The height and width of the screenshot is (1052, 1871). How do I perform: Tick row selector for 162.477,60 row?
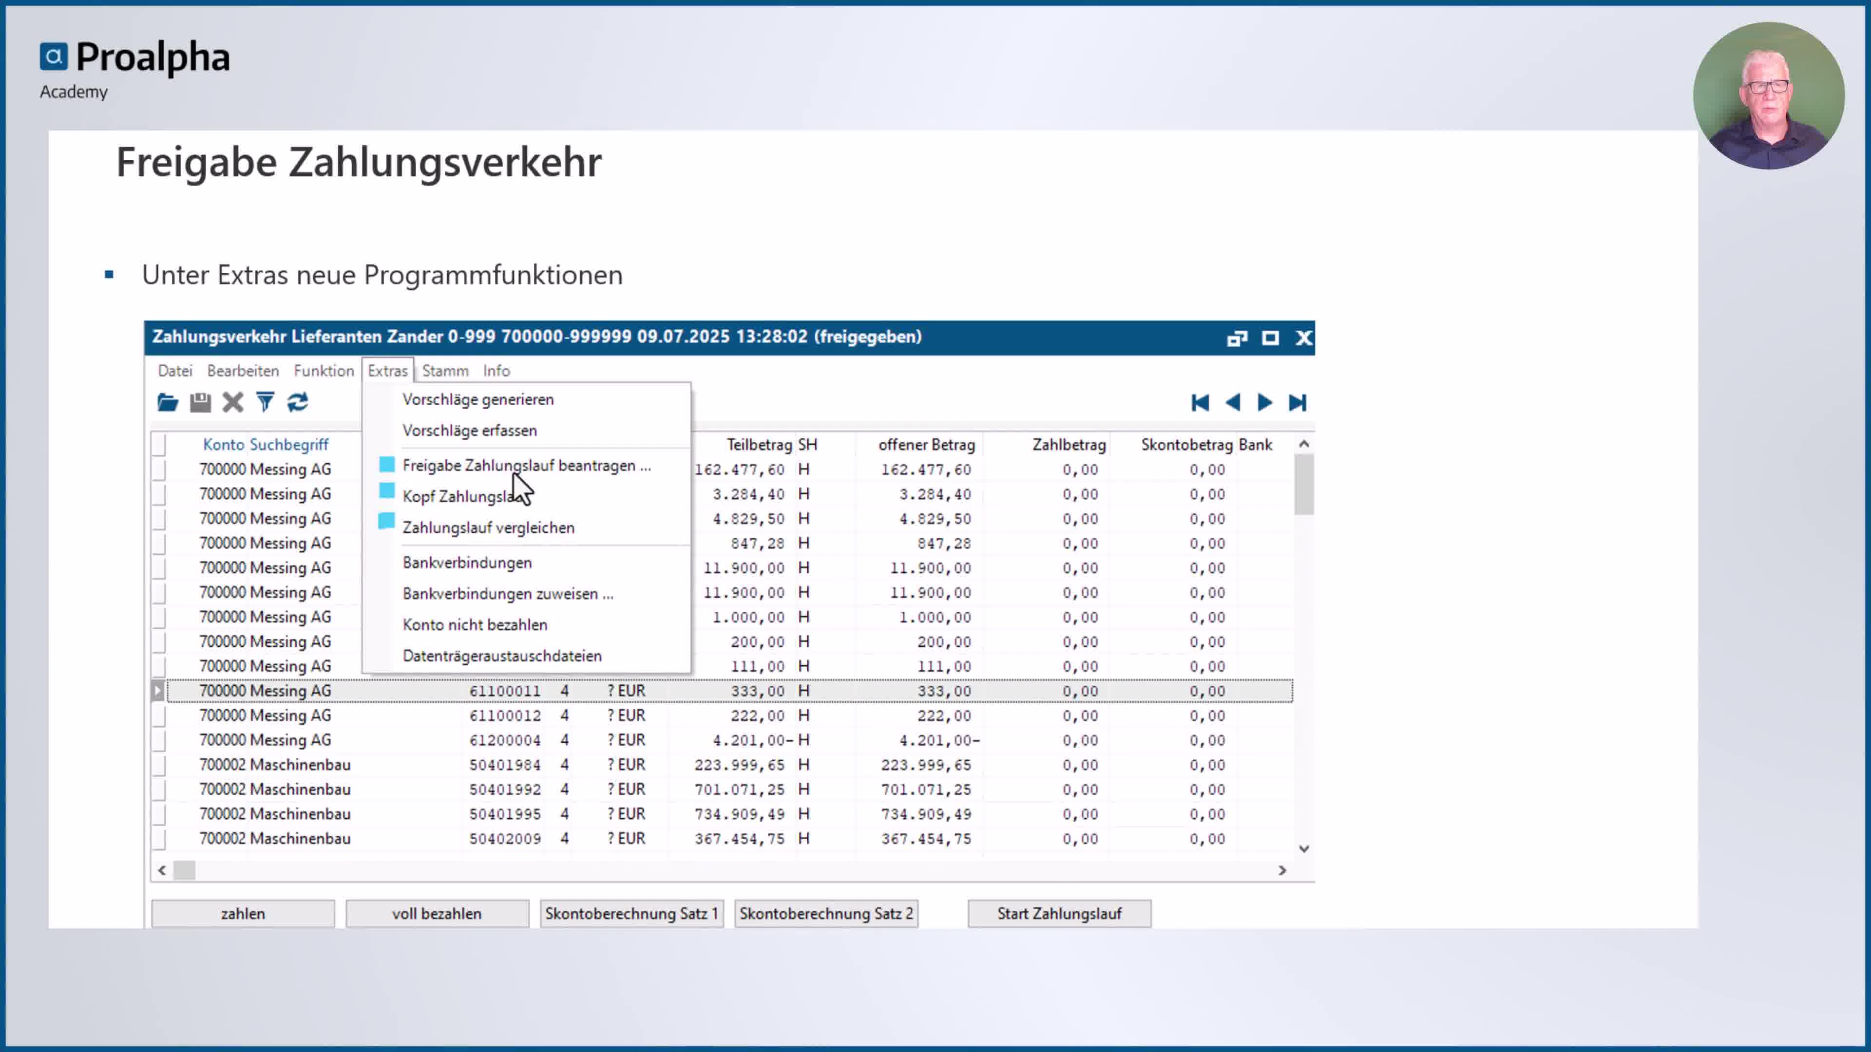[159, 470]
